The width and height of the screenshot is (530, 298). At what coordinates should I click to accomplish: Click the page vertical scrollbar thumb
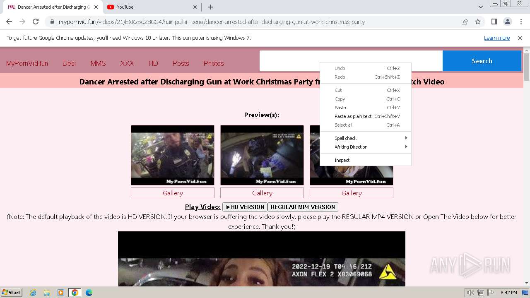click(x=527, y=67)
